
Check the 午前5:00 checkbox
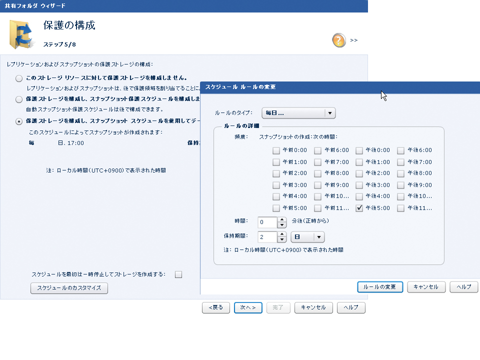(x=276, y=208)
